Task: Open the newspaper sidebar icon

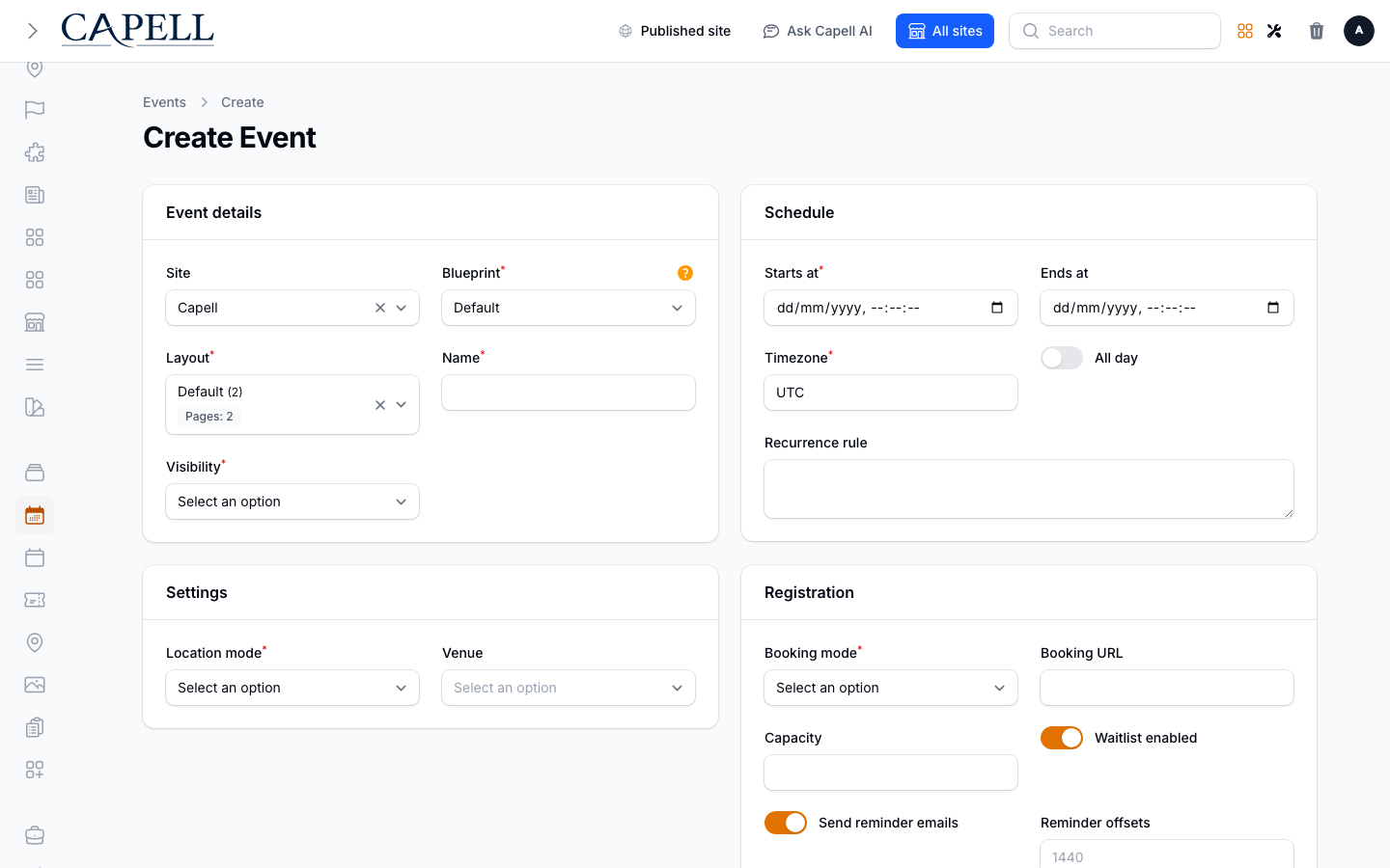Action: pyautogui.click(x=35, y=195)
